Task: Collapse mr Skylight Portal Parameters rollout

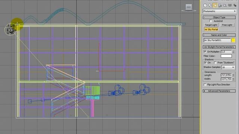Action: (x=219, y=47)
